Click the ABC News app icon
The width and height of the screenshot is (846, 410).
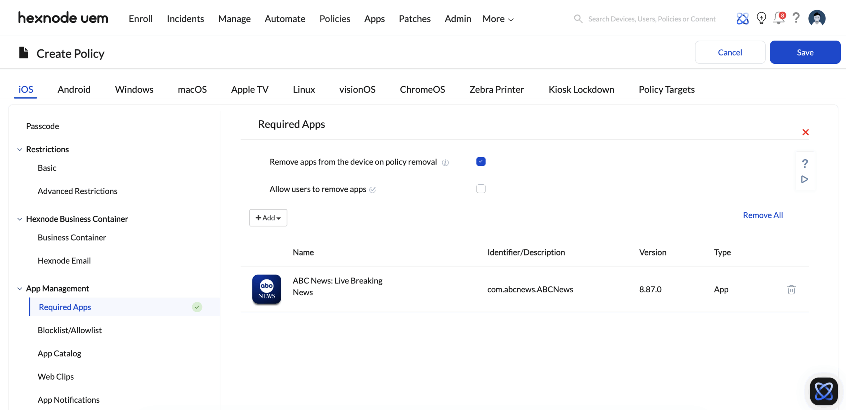point(266,289)
